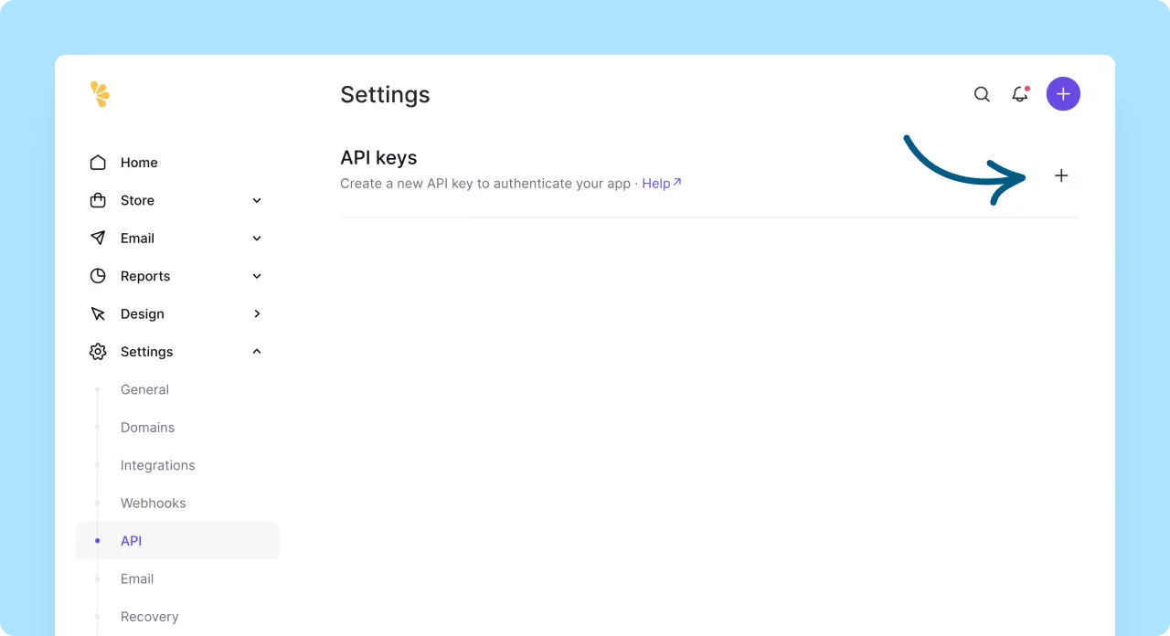Open Recovery settings
The width and height of the screenshot is (1170, 636).
click(x=149, y=616)
